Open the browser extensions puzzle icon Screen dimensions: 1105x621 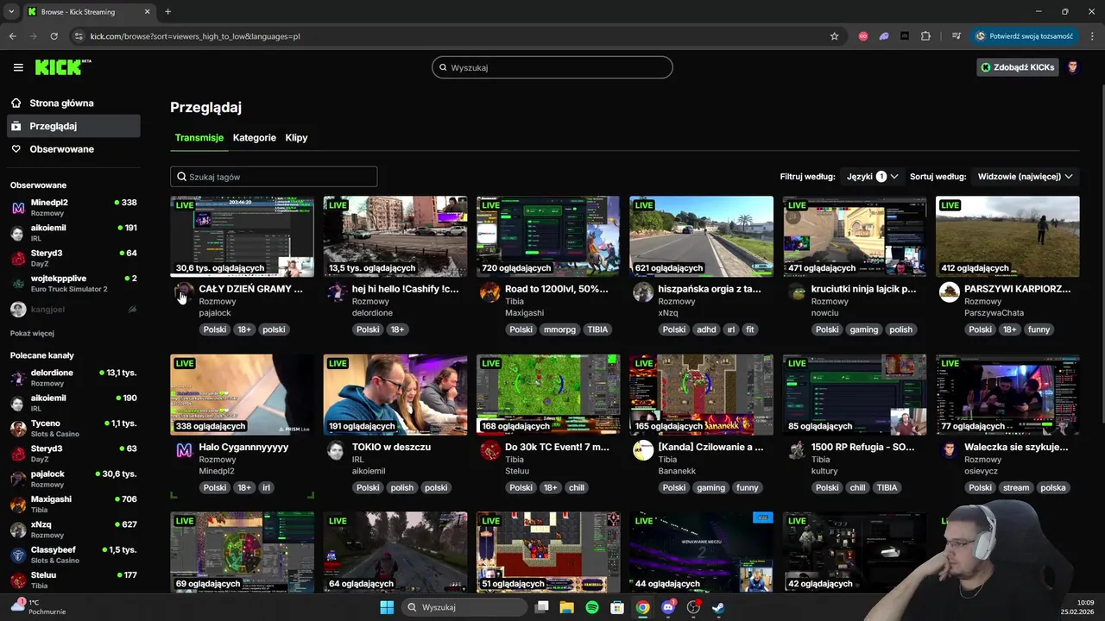(x=925, y=36)
